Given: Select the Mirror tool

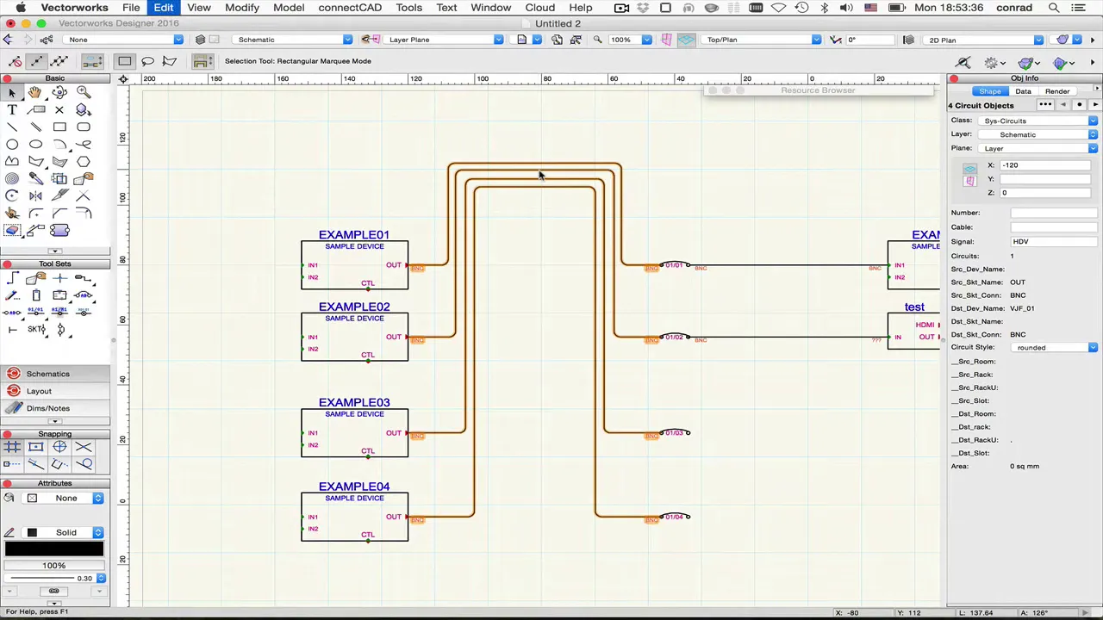Looking at the screenshot, I should 35,195.
